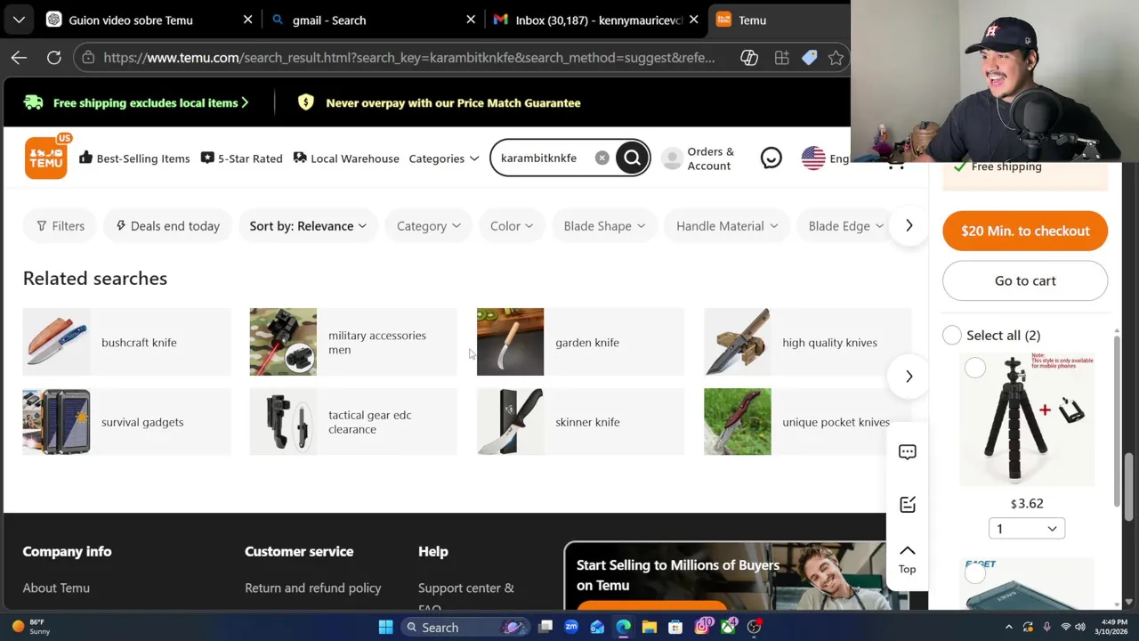Screen dimensions: 1139x641
Task: Open the support chat bubble in header
Action: (771, 158)
